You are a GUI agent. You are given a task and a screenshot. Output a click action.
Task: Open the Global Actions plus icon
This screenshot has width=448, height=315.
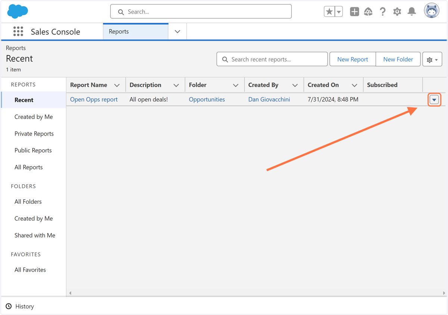(x=354, y=12)
